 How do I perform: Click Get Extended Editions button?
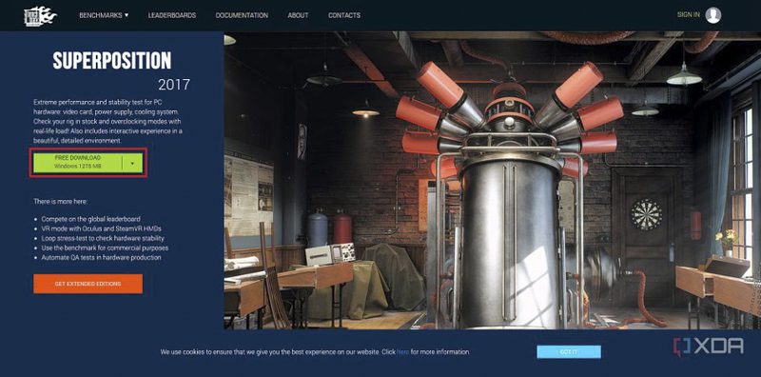coord(88,284)
